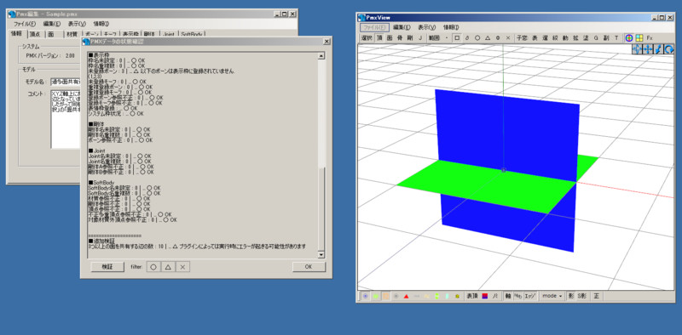Image resolution: width=682 pixels, height=335 pixels.
Task: Select the circle selection shape tool
Action: tap(477, 37)
